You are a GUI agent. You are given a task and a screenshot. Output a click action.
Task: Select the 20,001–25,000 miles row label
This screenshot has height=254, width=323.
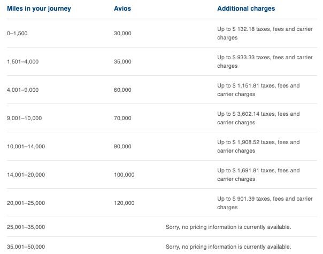click(x=26, y=203)
